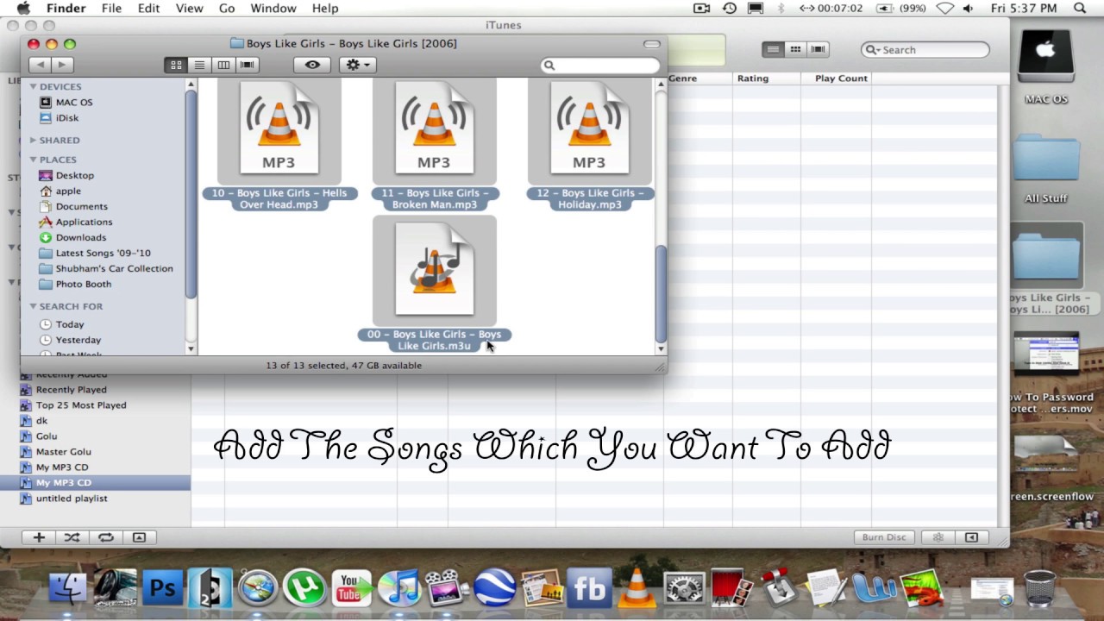Collapse the SEARCH FOR sidebar section
This screenshot has width=1104, height=621.
33,306
